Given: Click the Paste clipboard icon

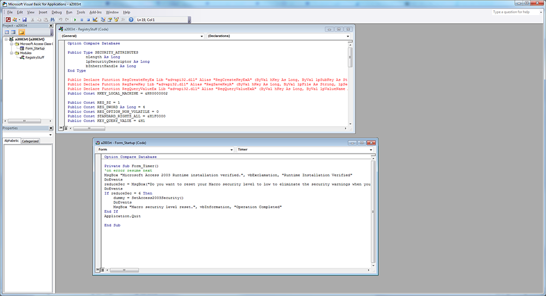Looking at the screenshot, I should 46,20.
